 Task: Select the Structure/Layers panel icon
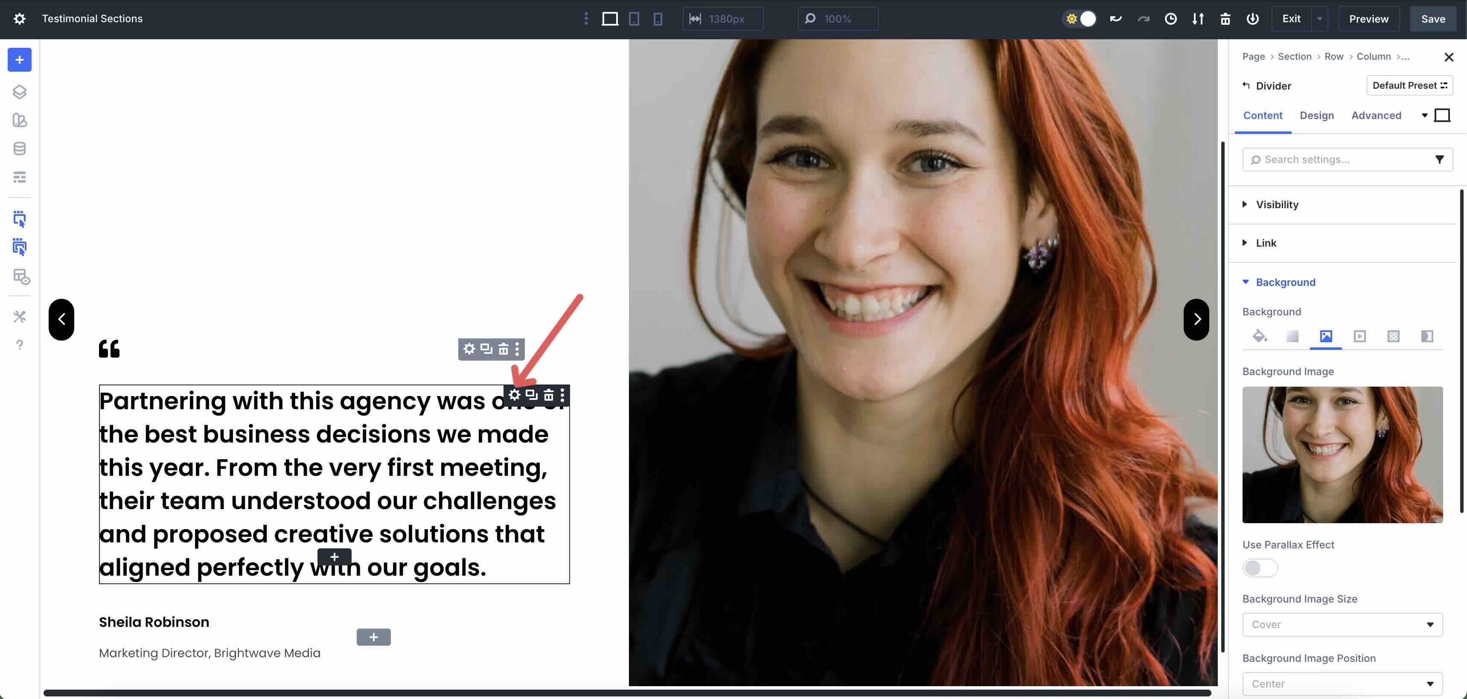(x=19, y=92)
